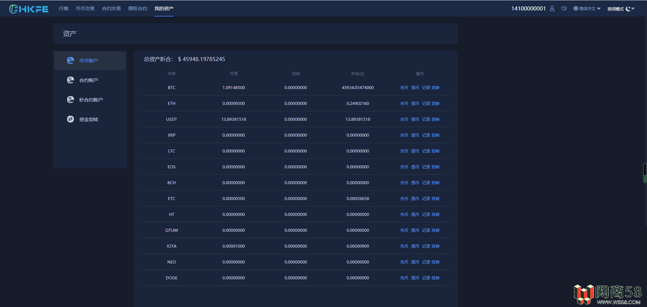Click ETC available 0.00000500

coord(234,199)
